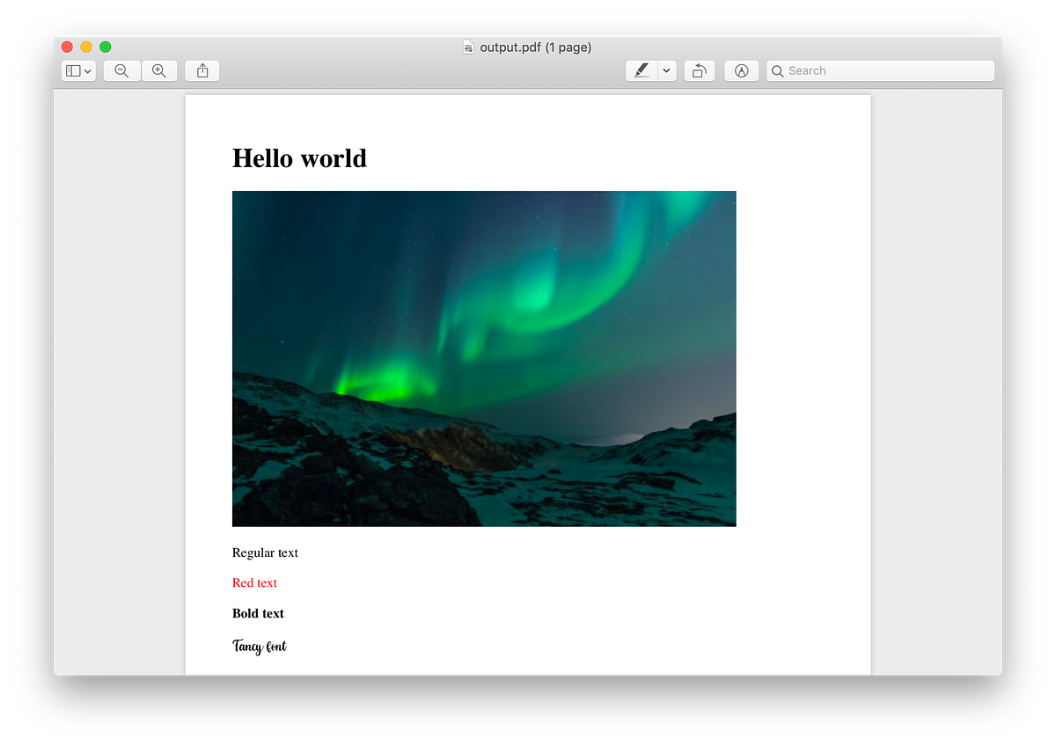Image resolution: width=1056 pixels, height=746 pixels.
Task: Click the aurora borealis image
Action: coord(484,359)
